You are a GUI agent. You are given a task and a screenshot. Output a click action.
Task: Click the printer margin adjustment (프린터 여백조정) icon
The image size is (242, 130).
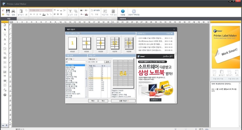tap(134, 11)
